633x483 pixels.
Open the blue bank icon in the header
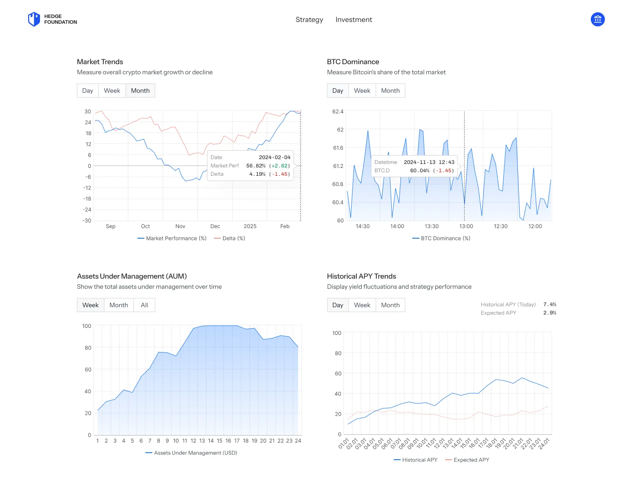tap(598, 19)
